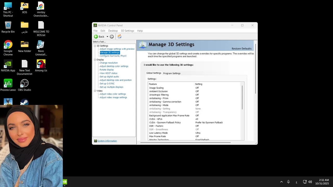Select Adjust video image settings

[x=113, y=97]
